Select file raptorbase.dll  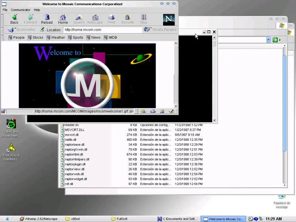click(75, 145)
